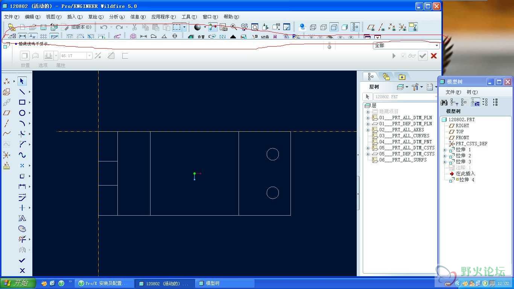Click the 属性 panel label
This screenshot has width=514, height=289.
point(61,65)
